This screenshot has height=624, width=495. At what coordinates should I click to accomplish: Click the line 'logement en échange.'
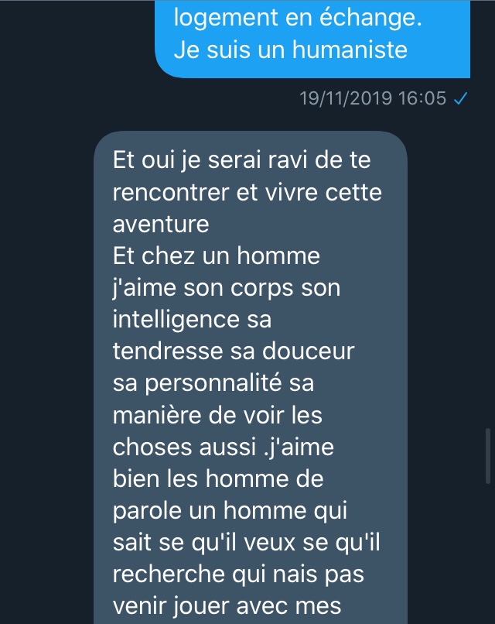298,18
